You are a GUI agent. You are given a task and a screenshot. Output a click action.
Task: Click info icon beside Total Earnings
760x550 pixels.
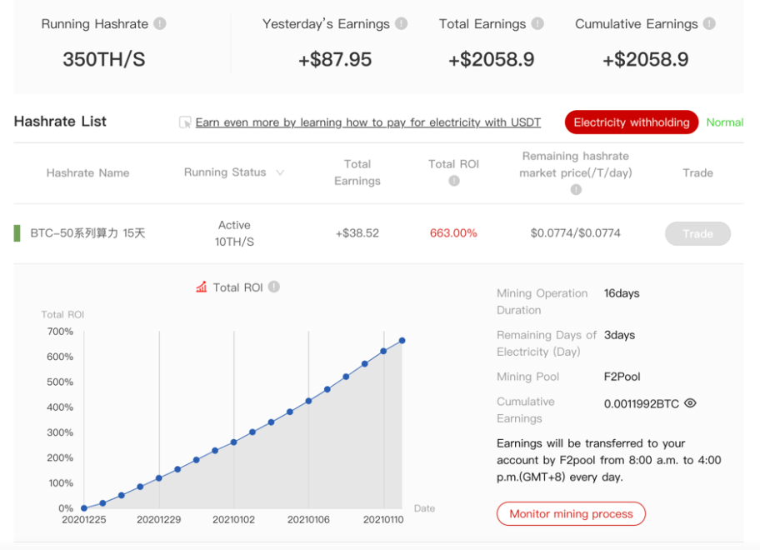pyautogui.click(x=537, y=24)
